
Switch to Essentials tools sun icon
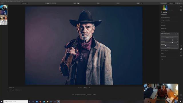181,46
